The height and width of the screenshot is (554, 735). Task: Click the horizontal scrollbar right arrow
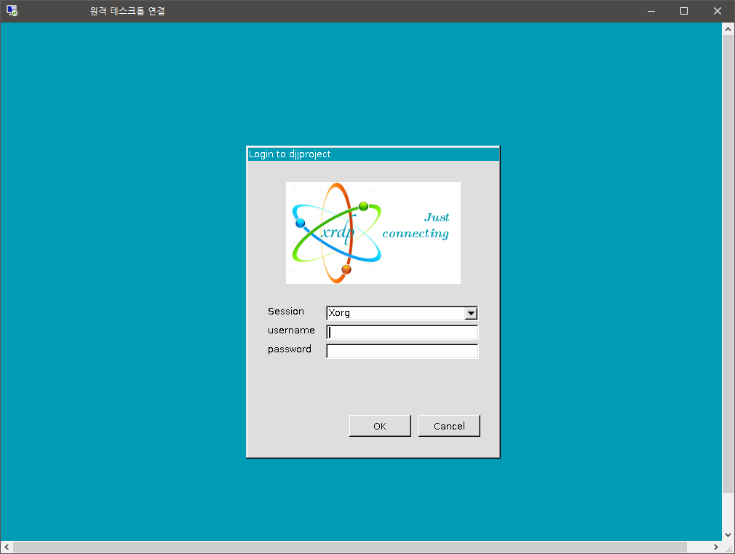tap(716, 547)
